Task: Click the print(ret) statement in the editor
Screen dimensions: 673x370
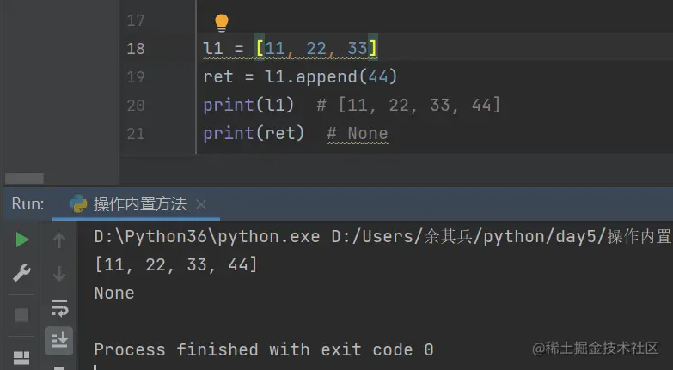Action: [254, 134]
